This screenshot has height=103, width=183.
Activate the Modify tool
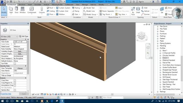pyautogui.click(x=4, y=11)
